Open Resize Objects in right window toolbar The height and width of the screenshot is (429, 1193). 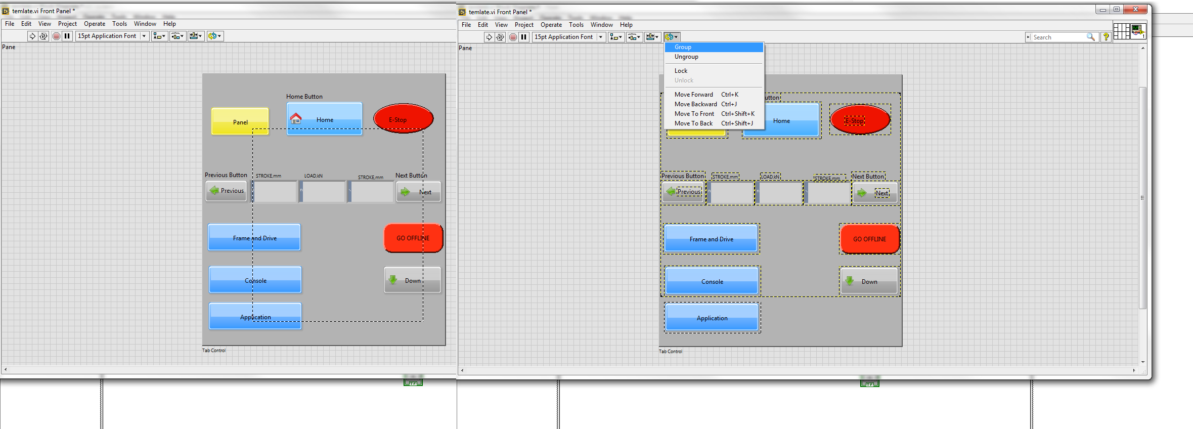[x=652, y=37]
